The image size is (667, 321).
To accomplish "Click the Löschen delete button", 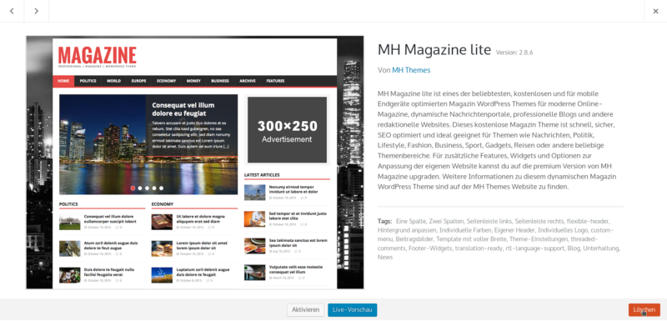I will 644,310.
